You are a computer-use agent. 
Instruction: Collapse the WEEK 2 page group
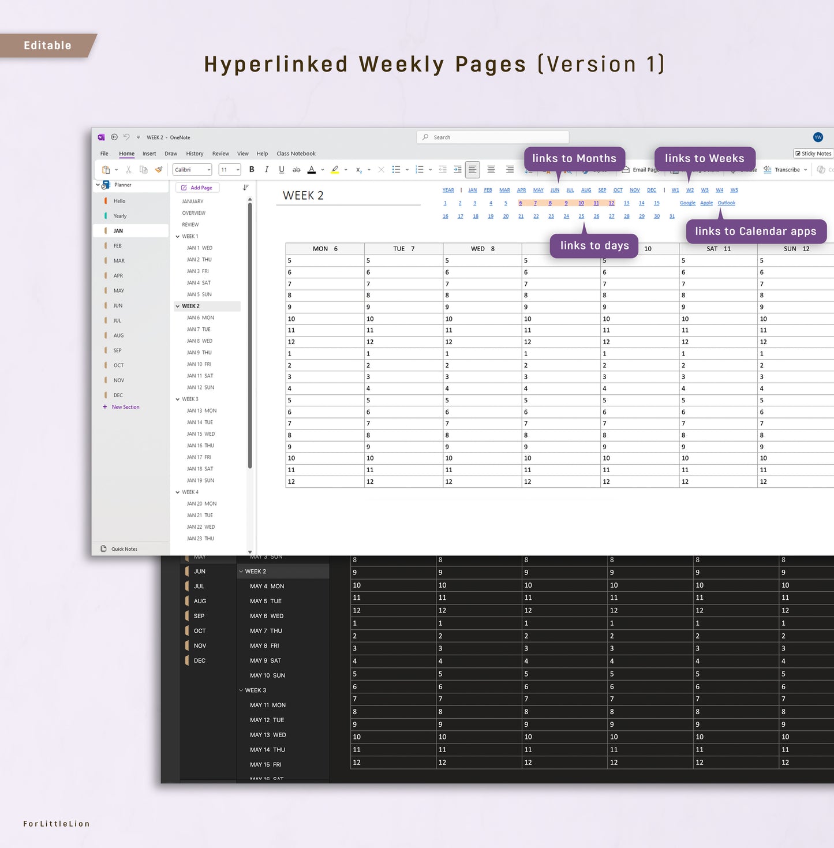point(178,306)
